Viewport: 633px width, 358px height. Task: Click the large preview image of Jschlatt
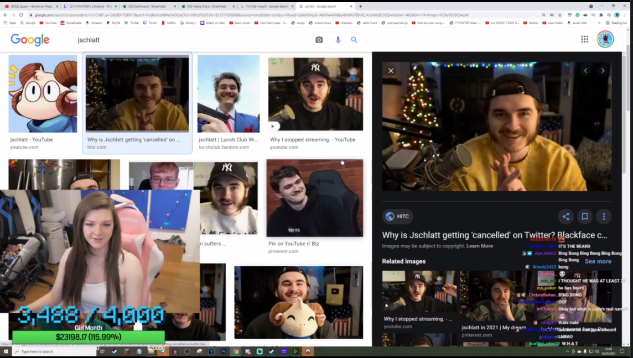coord(497,126)
